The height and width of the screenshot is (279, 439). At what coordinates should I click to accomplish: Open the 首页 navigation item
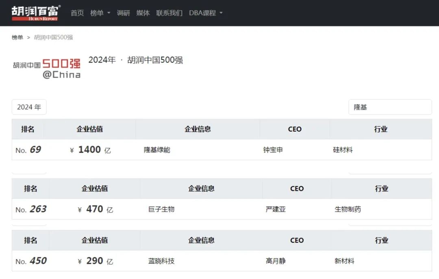click(77, 13)
